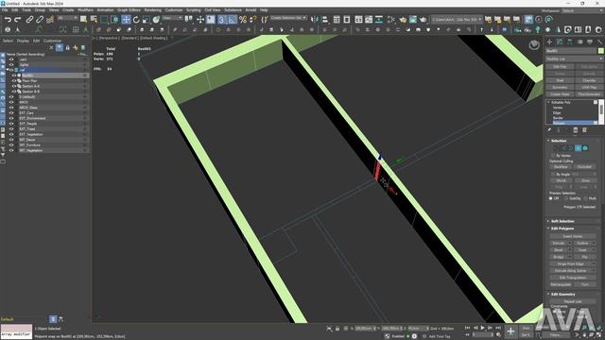Open the Display menu in Scene Explorer
The image size is (605, 340).
[23, 41]
